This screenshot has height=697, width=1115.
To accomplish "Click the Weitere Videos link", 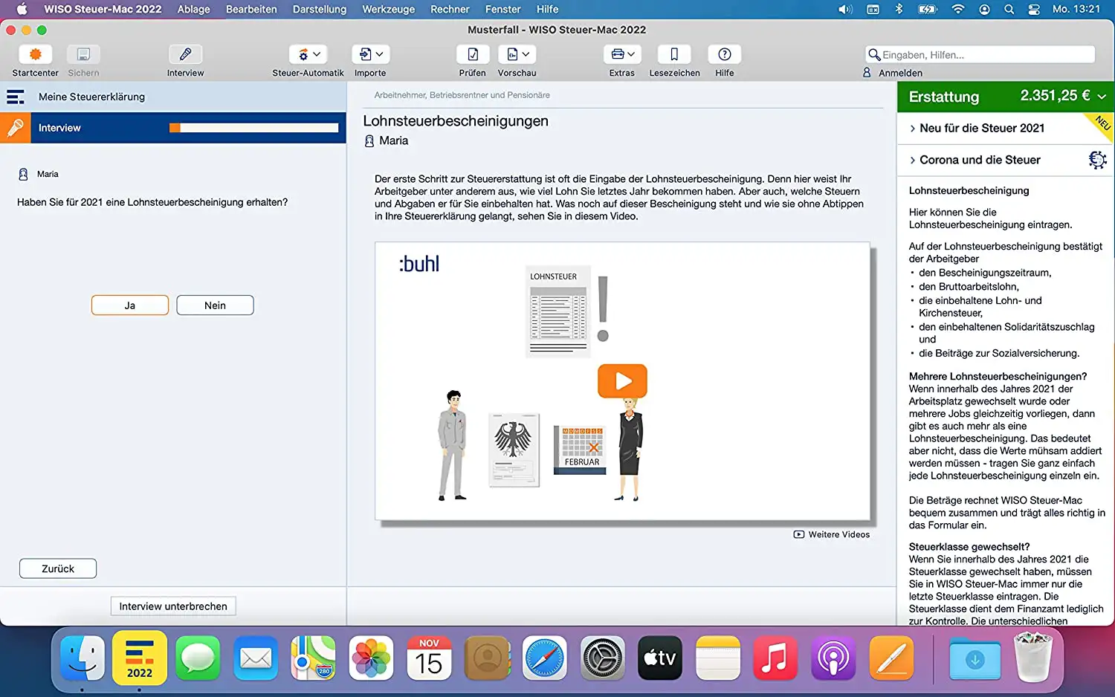I will tap(832, 534).
